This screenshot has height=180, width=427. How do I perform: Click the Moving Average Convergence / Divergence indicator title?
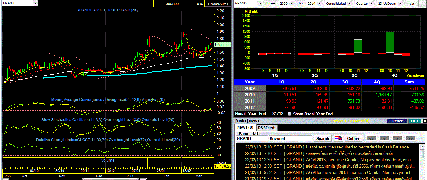pyautogui.click(x=108, y=100)
